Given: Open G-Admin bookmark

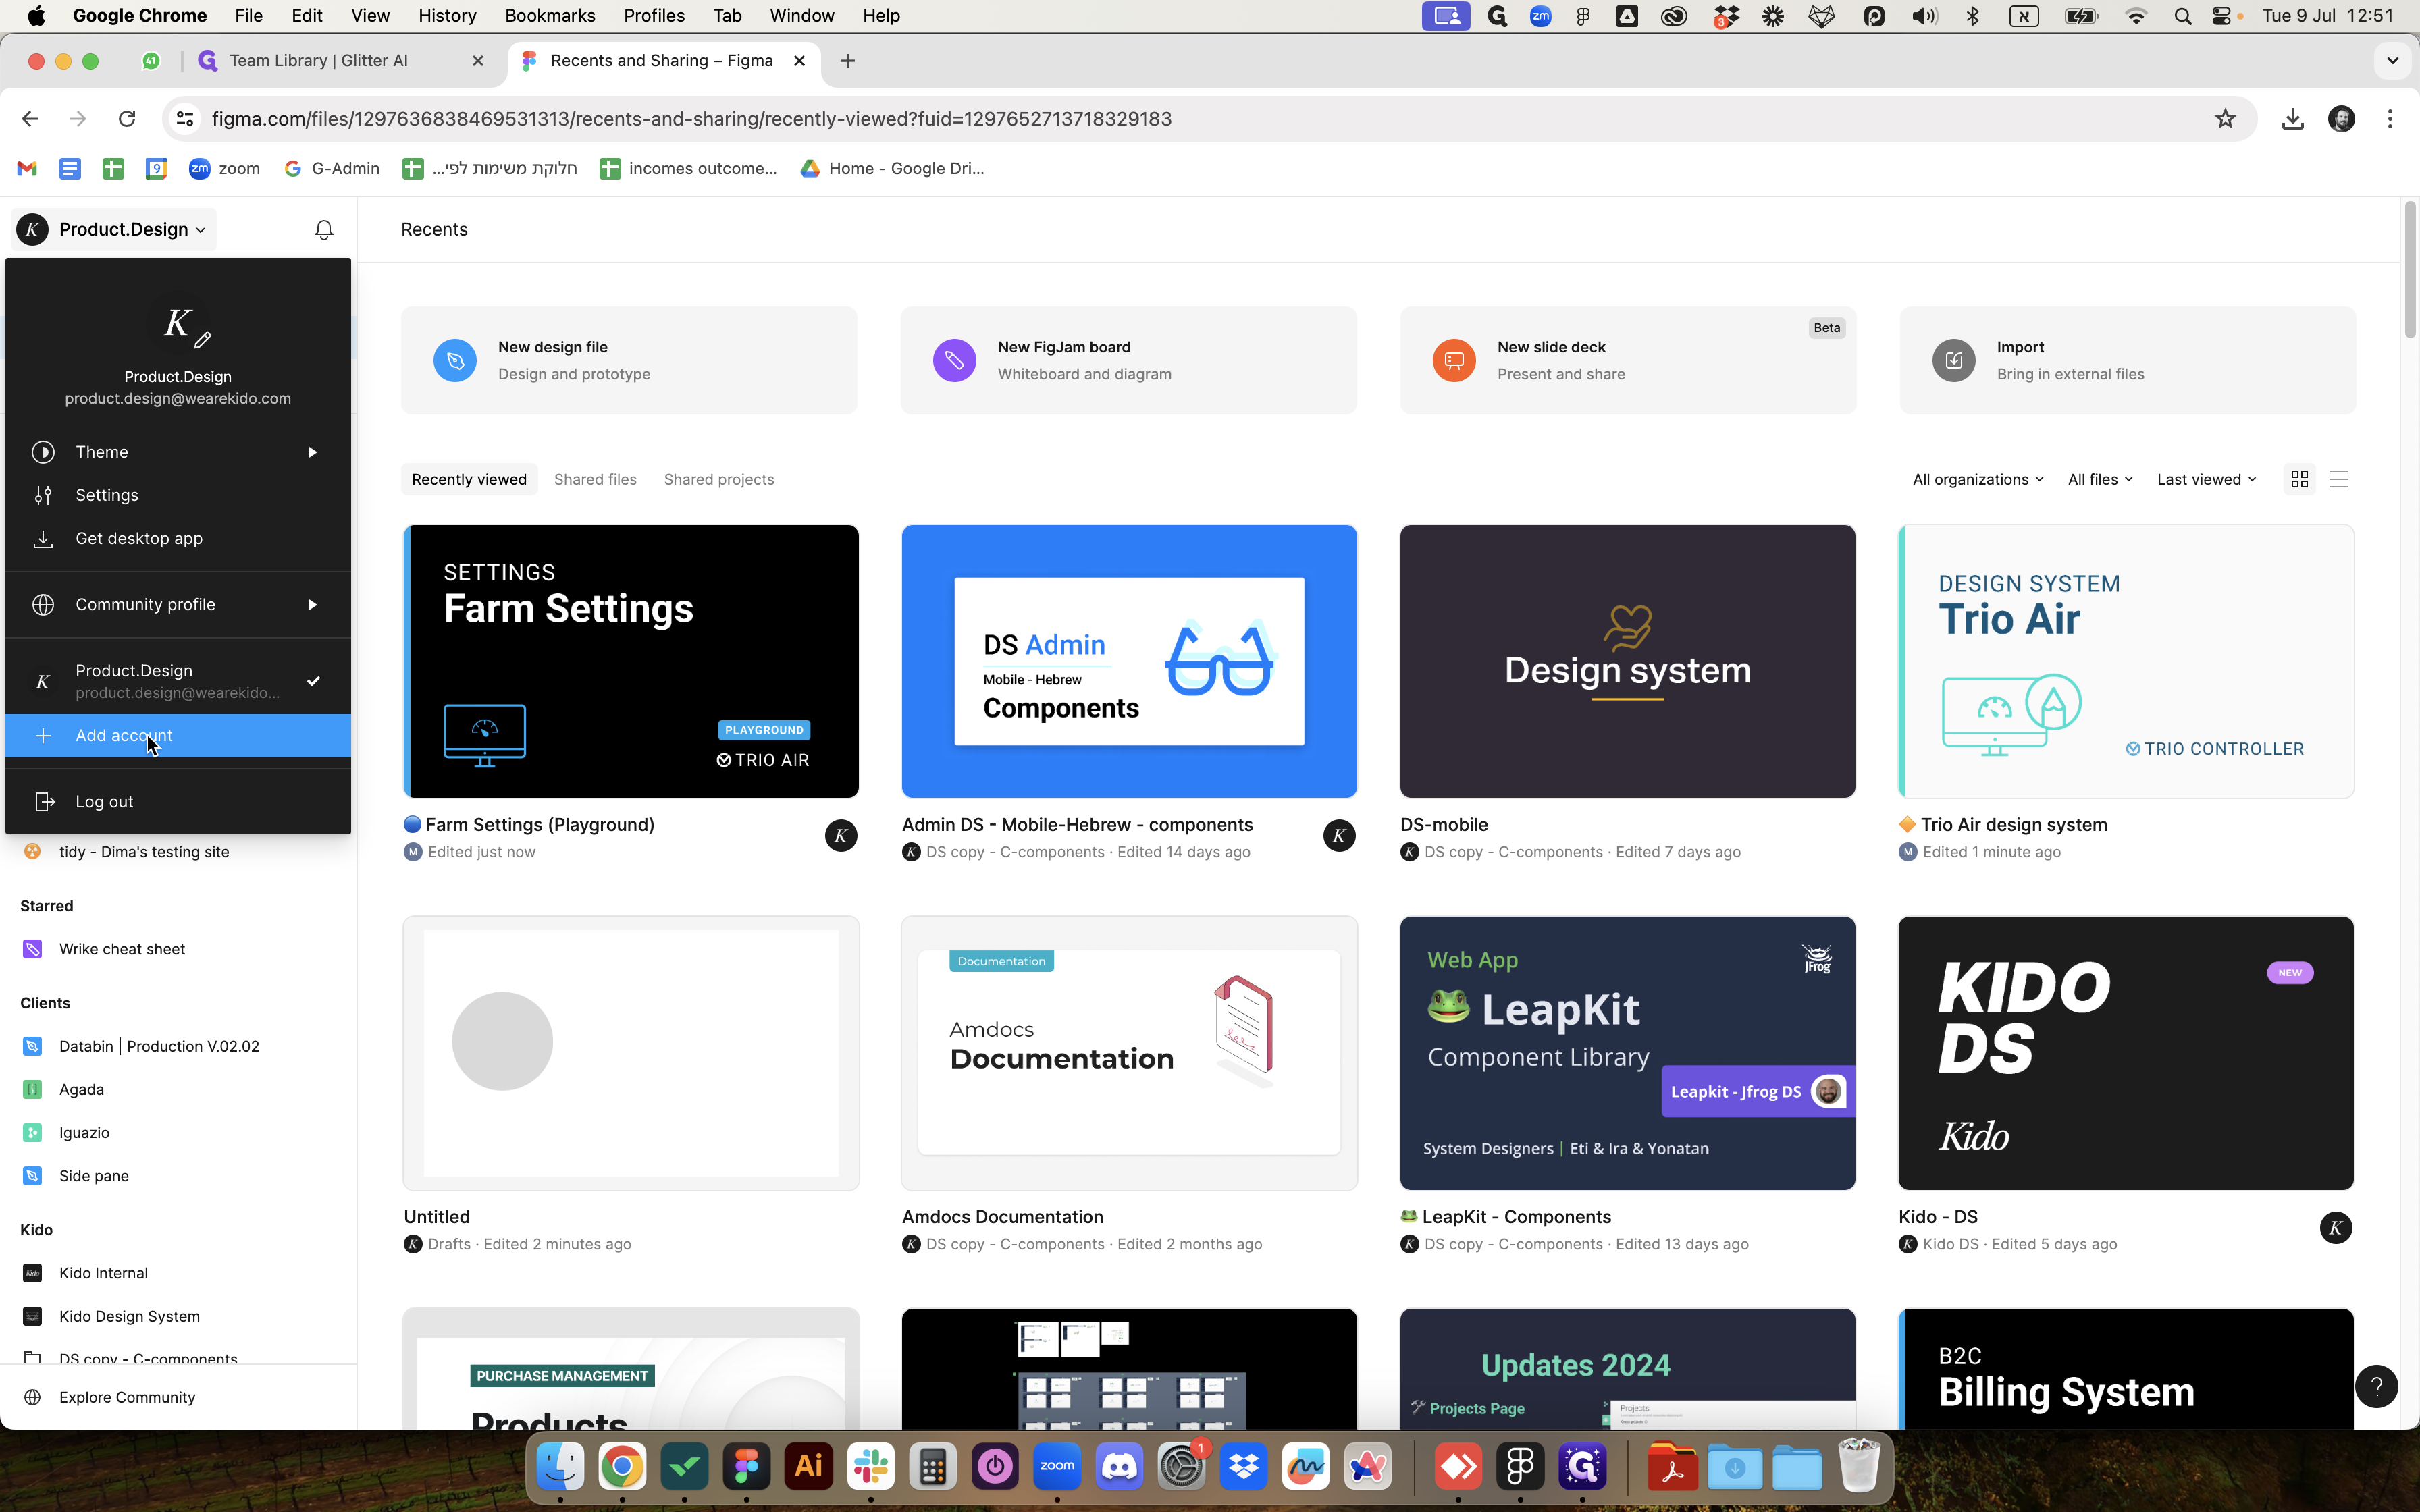Looking at the screenshot, I should [x=332, y=168].
